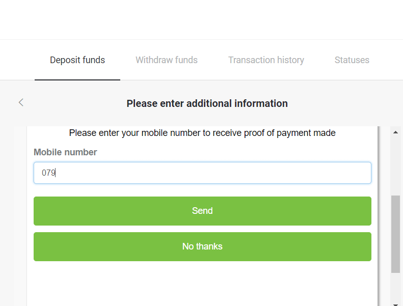This screenshot has width=403, height=306.
Task: Click the scrollbar up arrow
Action: click(395, 132)
